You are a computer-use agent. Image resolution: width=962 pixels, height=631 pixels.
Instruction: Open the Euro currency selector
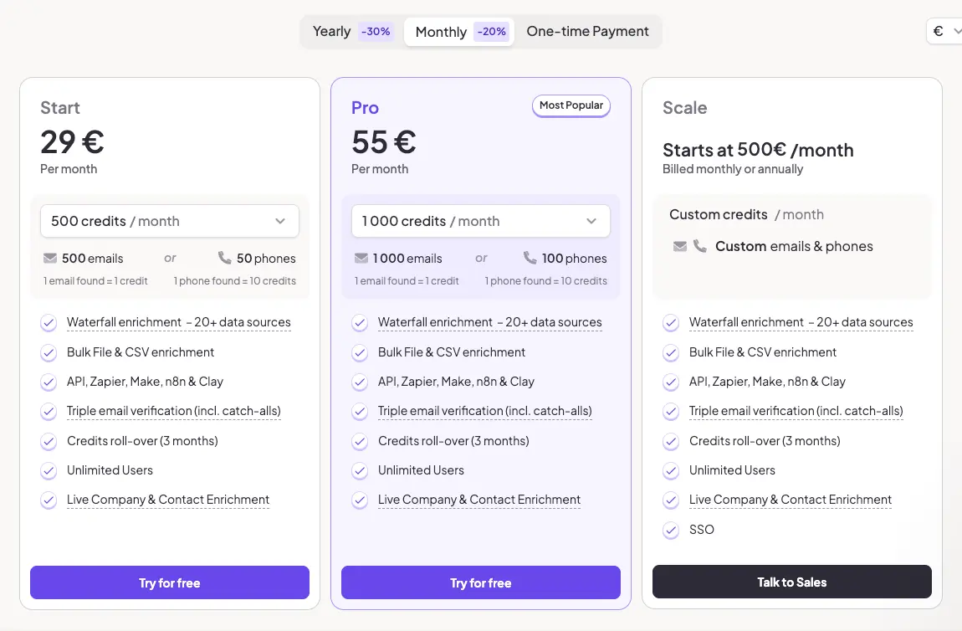pyautogui.click(x=945, y=31)
